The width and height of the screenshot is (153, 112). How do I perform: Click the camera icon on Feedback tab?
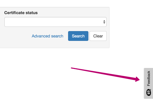tap(149, 92)
